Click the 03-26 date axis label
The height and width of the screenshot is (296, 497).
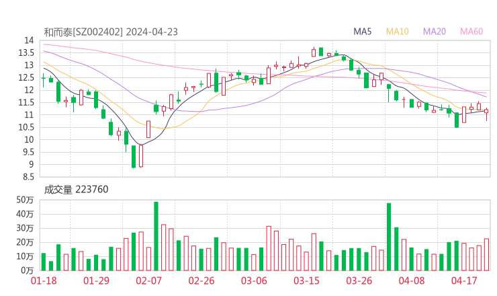(x=359, y=281)
